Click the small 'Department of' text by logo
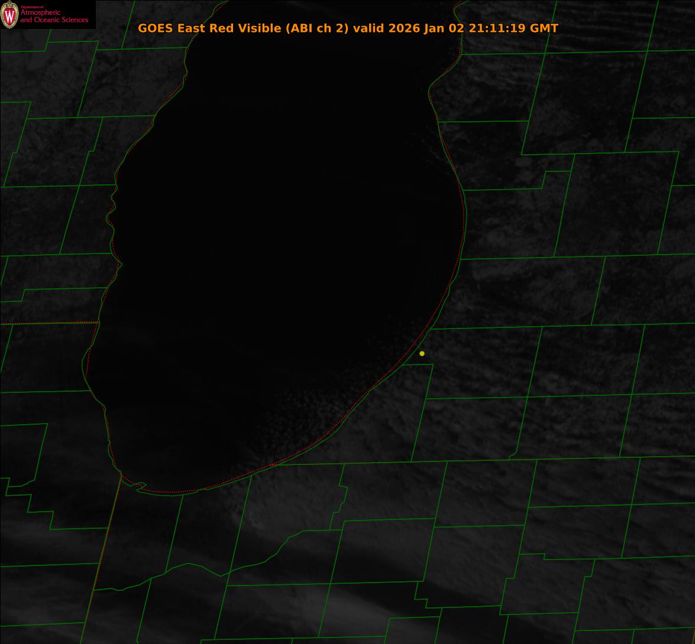The width and height of the screenshot is (695, 644). coord(32,7)
